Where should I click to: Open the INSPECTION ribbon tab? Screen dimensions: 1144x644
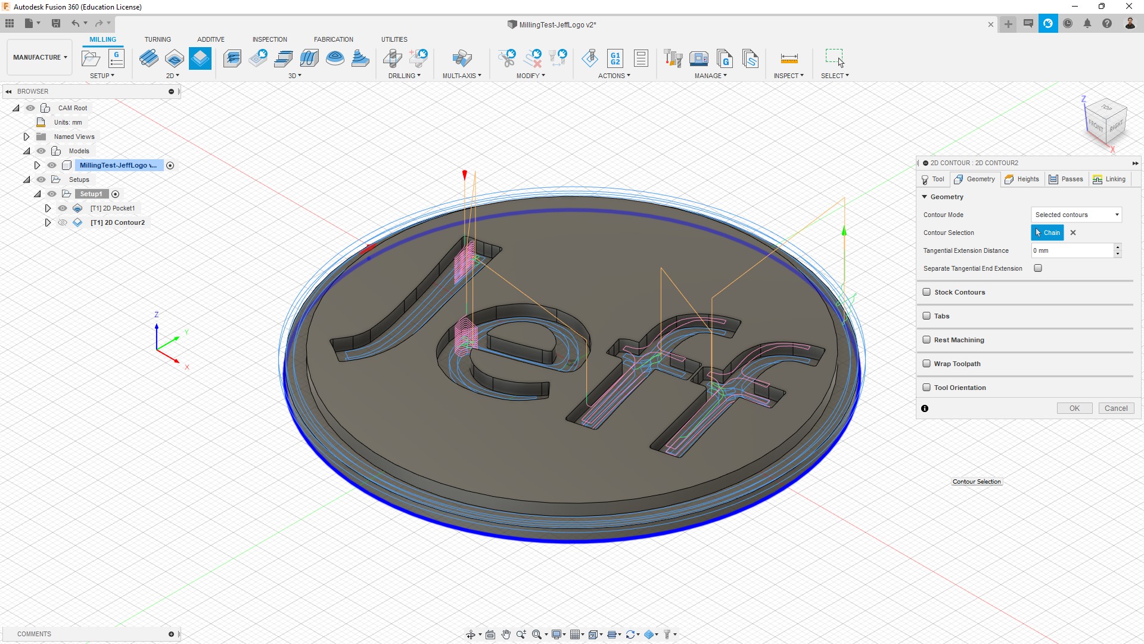pos(269,39)
